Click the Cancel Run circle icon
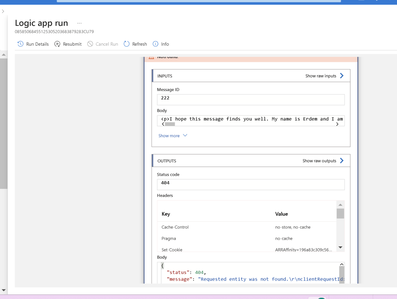 pyautogui.click(x=90, y=44)
